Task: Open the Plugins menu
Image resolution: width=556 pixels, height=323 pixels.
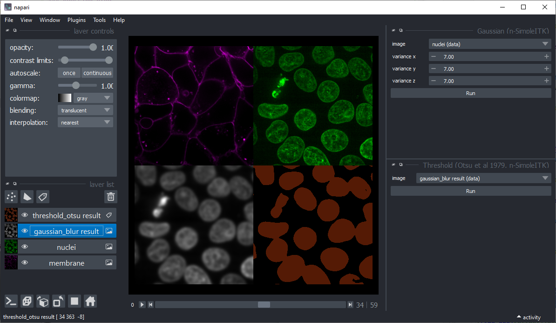Action: pyautogui.click(x=76, y=20)
